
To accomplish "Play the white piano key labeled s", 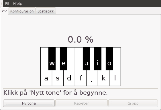I will click(x=58, y=78).
